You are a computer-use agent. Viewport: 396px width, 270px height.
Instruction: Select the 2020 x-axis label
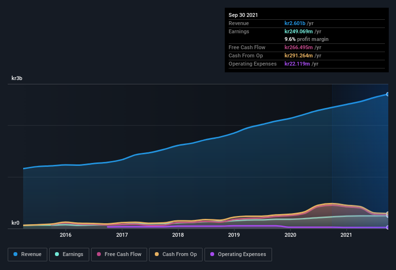click(x=290, y=235)
